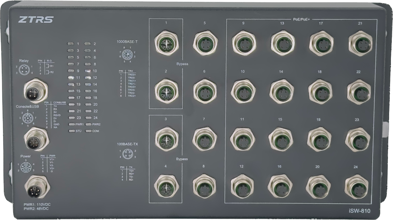The image size is (393, 220).
Task: Click the Relay pin layout diagram
Action: coord(24,70)
